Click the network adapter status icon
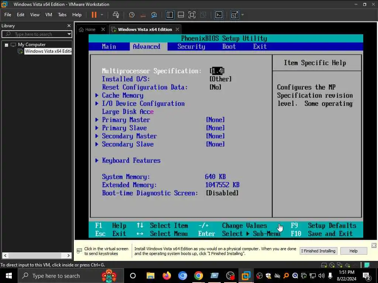 [340, 265]
